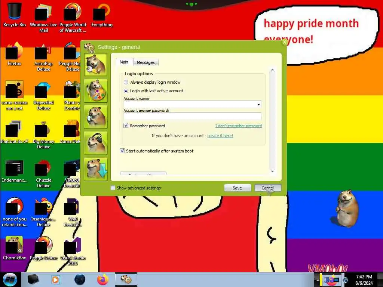Open the Firefox desktop icon
Viewport: 383px width, 287px height.
(x=15, y=54)
